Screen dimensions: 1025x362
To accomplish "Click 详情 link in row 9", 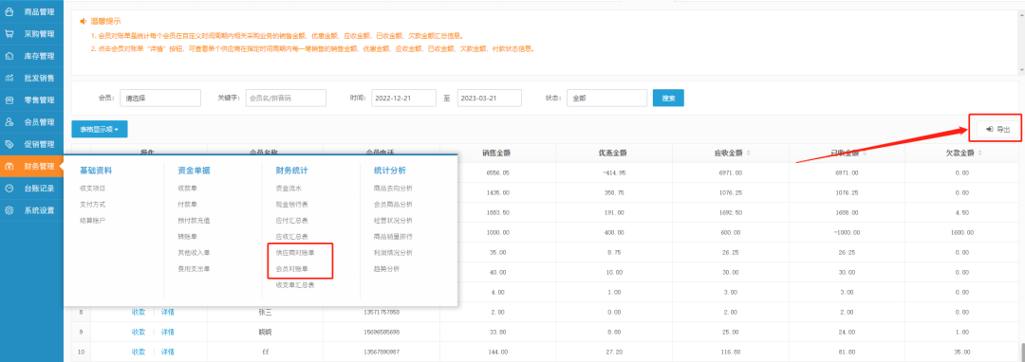I will tap(168, 332).
